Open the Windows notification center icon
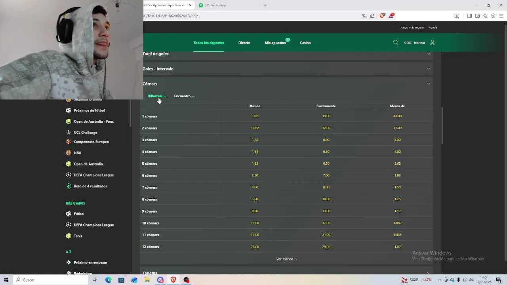507x285 pixels. [499, 280]
